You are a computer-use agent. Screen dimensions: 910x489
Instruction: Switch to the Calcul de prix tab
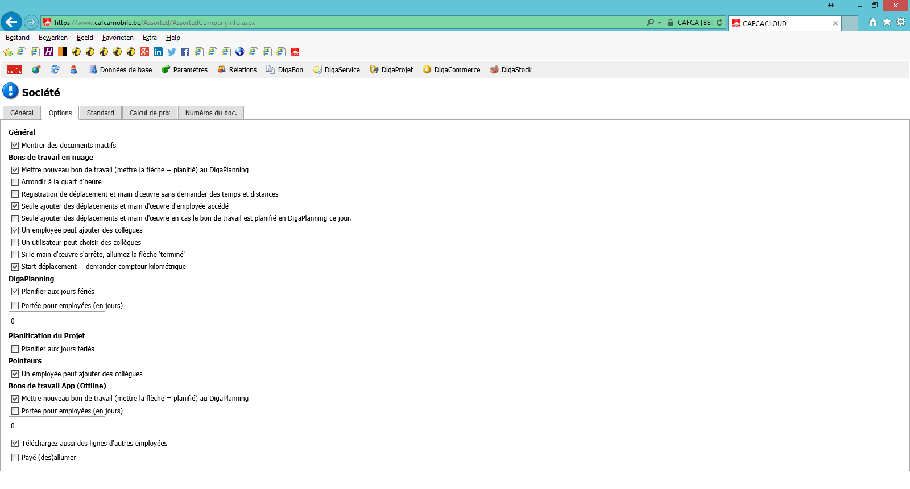point(150,113)
